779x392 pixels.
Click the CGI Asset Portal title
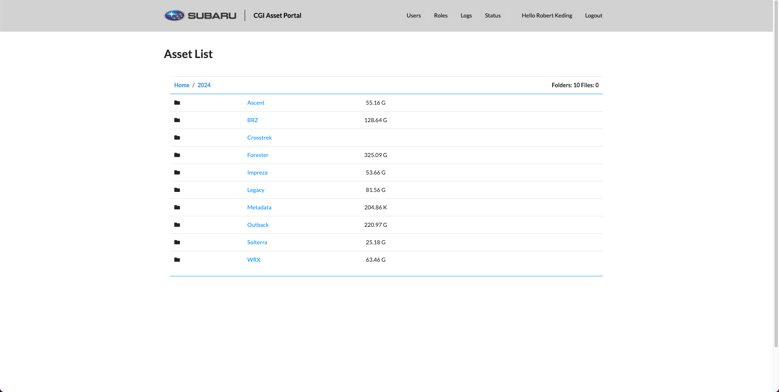coord(277,15)
